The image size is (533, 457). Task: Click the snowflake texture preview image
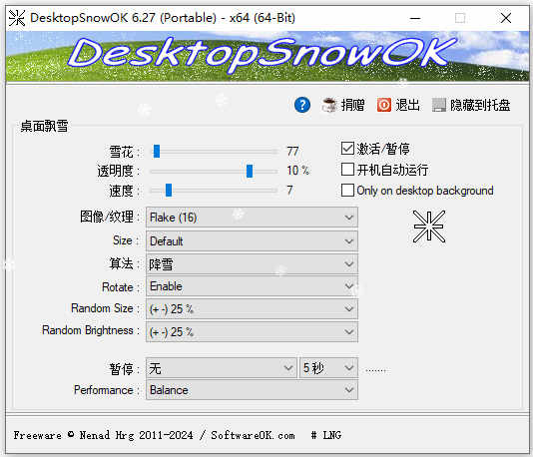[x=429, y=227]
